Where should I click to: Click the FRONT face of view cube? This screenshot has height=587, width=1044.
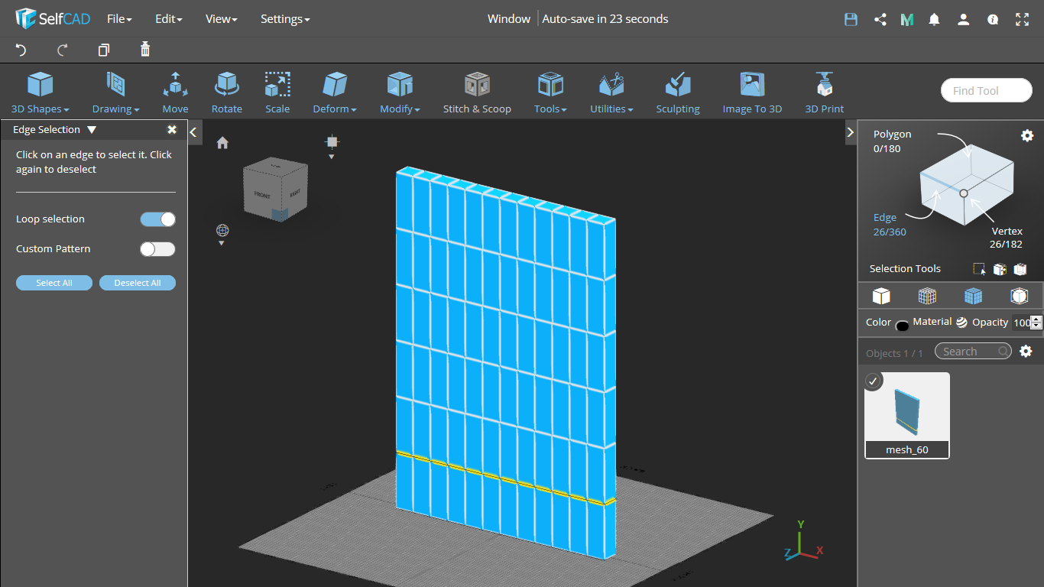coord(262,194)
